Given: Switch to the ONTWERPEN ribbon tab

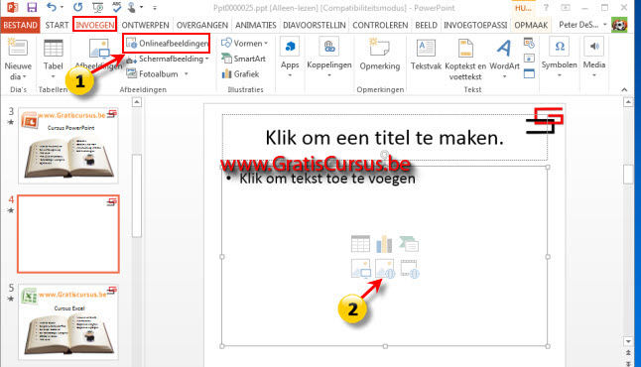Looking at the screenshot, I should pos(145,25).
